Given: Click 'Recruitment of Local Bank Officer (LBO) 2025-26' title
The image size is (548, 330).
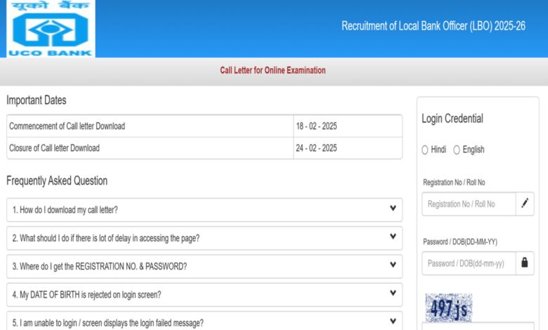Looking at the screenshot, I should click(433, 26).
